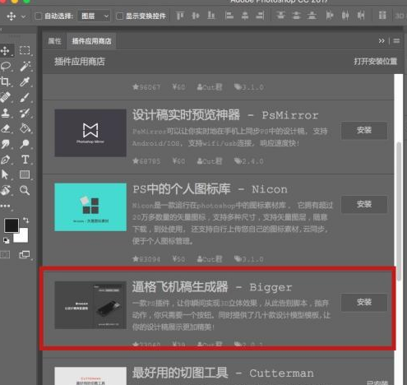
Task: Open the Edit Toolbar three-dots menu
Action: [5, 206]
